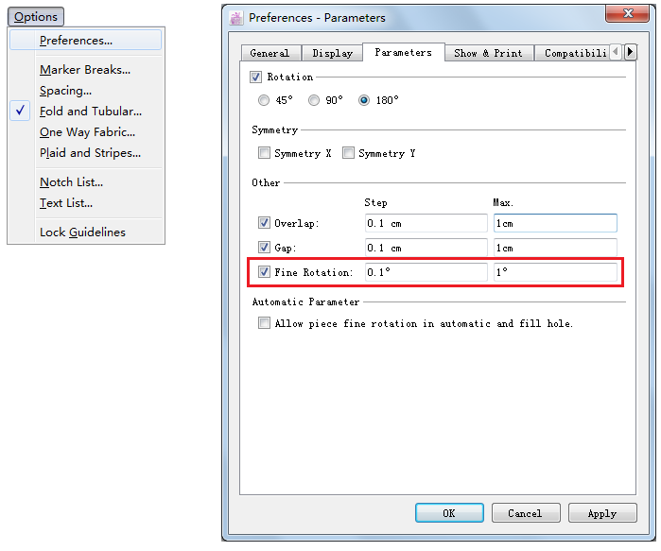
Task: Switch to the Show & Print tab
Action: tap(487, 53)
